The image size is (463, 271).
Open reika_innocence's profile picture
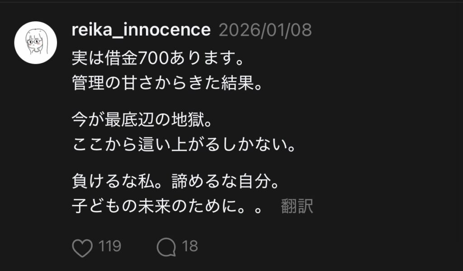coord(35,42)
